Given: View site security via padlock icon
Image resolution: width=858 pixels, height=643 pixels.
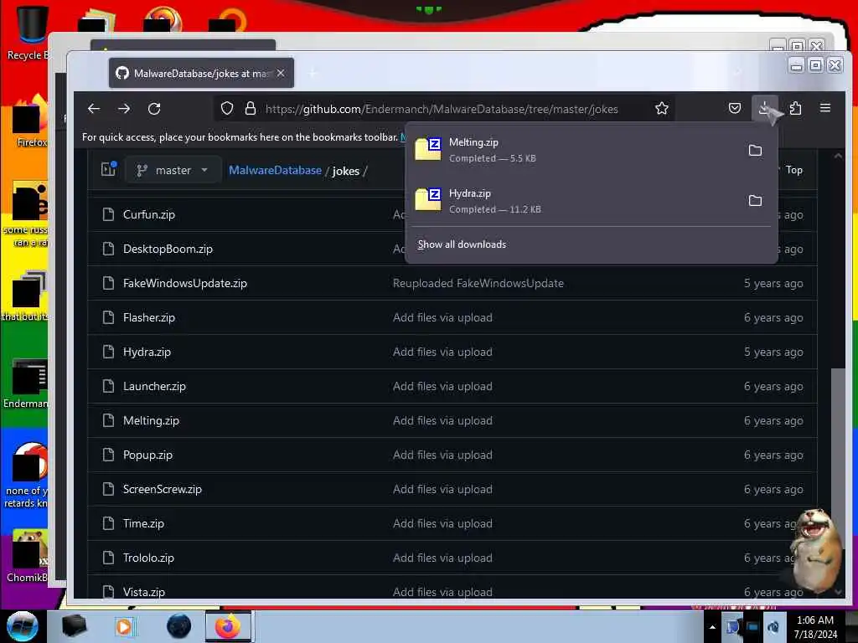Looking at the screenshot, I should 251,109.
